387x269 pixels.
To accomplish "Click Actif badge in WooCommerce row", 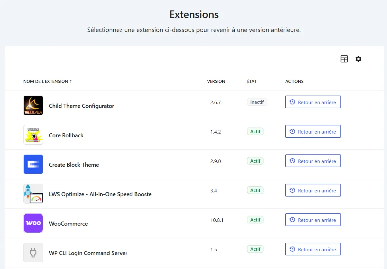I will (x=255, y=220).
